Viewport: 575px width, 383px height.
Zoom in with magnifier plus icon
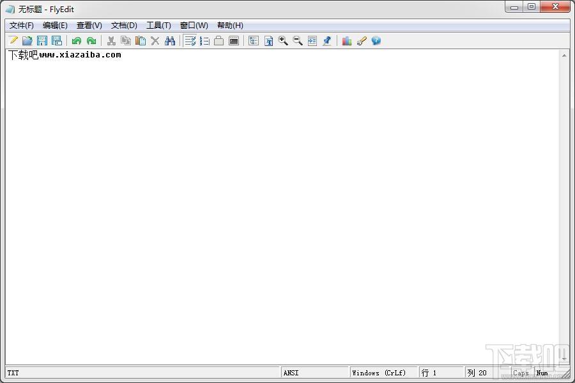[x=283, y=41]
